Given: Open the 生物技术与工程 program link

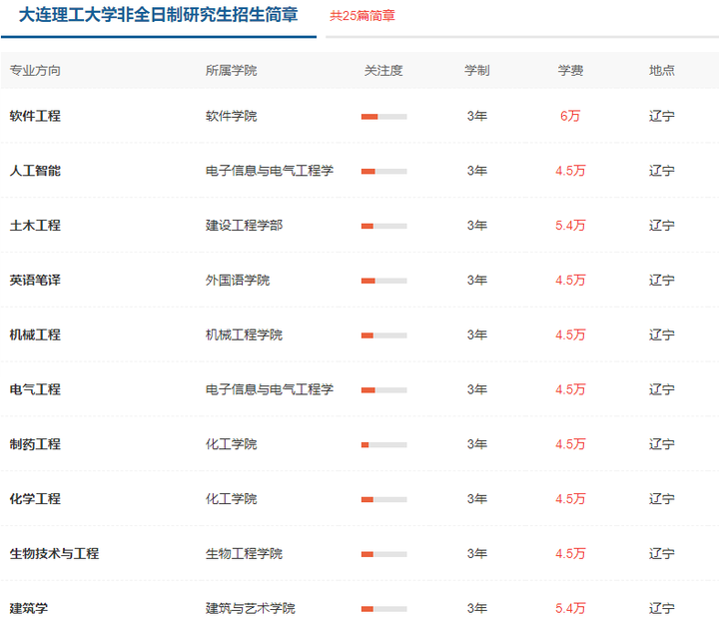Looking at the screenshot, I should pyautogui.click(x=54, y=553).
